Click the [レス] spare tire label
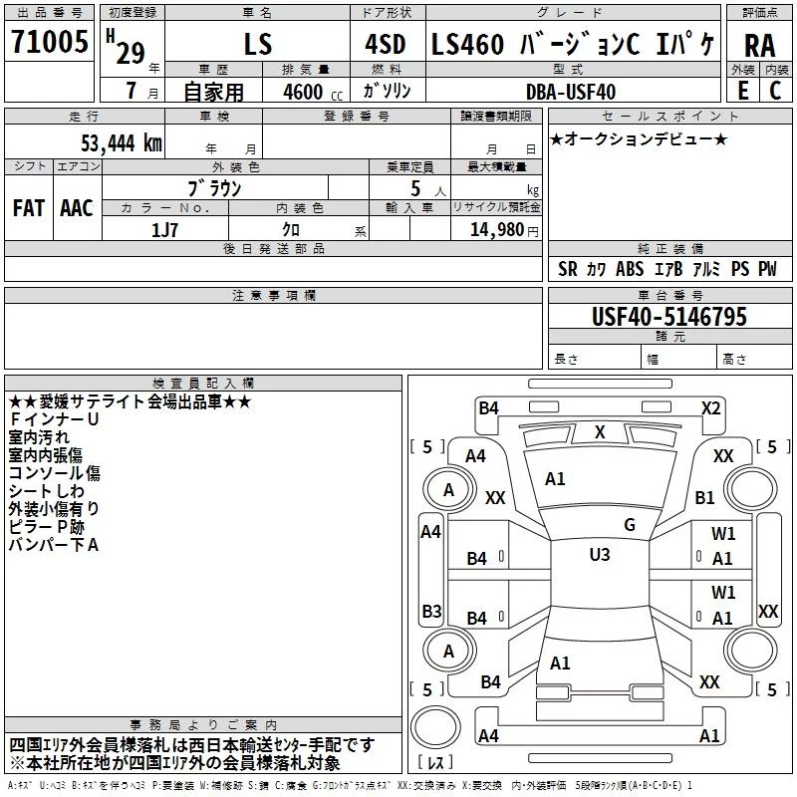Viewport: 797px width, 797px height. (x=435, y=762)
